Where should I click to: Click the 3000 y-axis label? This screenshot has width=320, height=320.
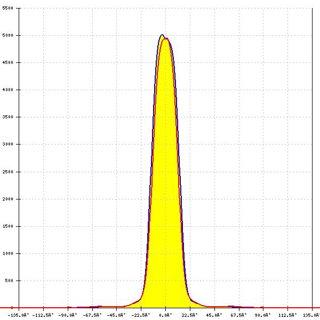(8, 144)
